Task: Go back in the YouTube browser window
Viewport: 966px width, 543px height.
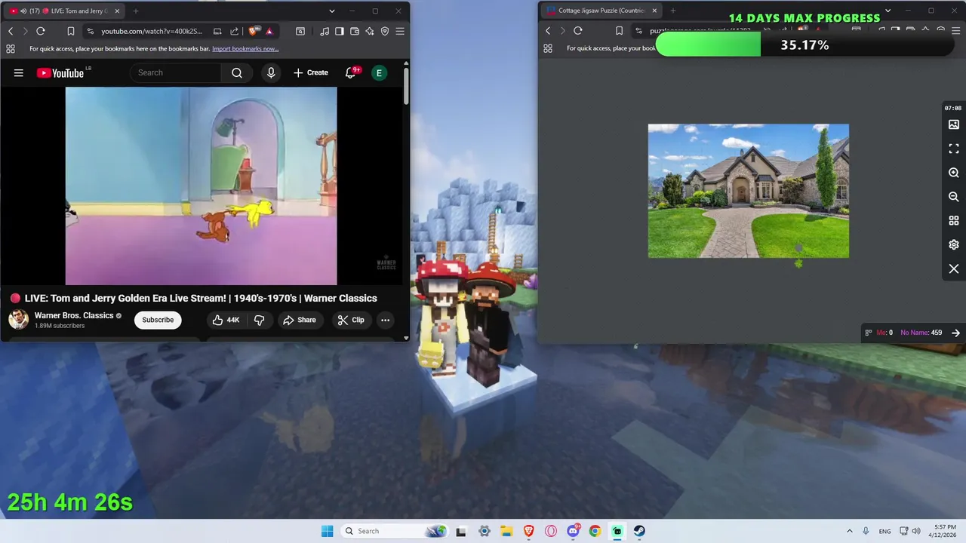Action: 11,31
